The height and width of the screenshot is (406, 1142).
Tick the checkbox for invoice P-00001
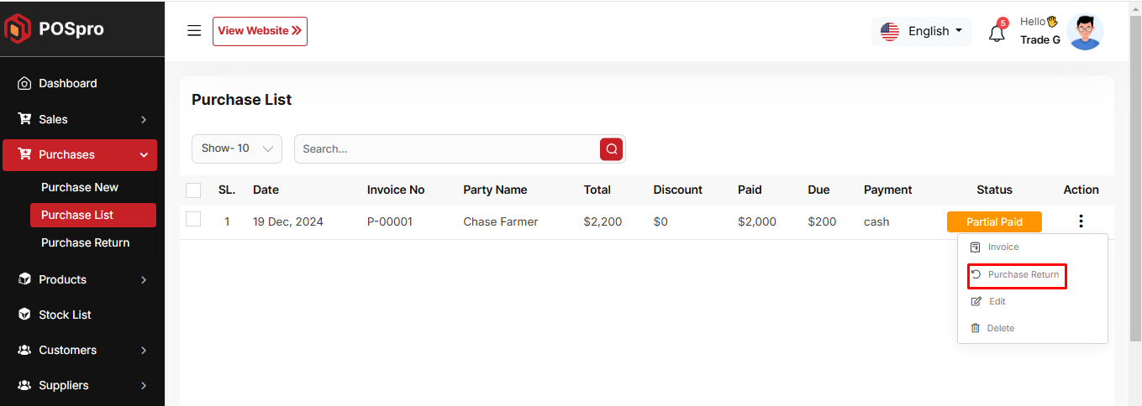pos(193,220)
